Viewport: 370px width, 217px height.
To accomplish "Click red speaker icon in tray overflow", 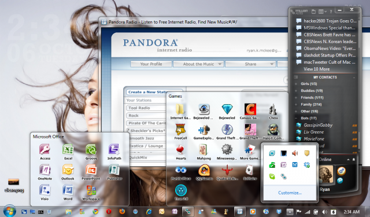I will (295, 153).
